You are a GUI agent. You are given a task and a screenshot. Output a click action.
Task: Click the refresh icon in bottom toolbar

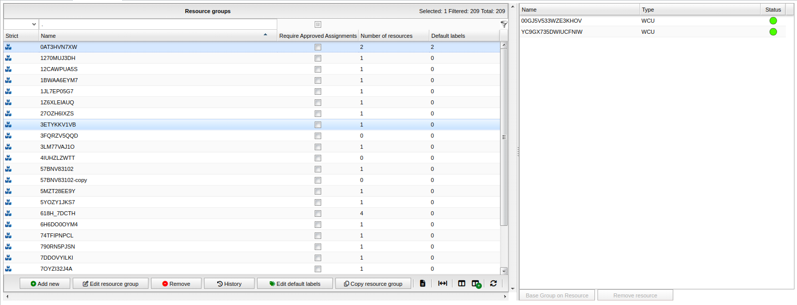pos(493,283)
